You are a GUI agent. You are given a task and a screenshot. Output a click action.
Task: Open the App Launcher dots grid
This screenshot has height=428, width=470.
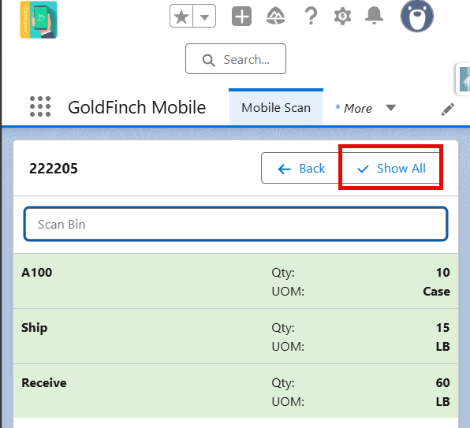(40, 106)
